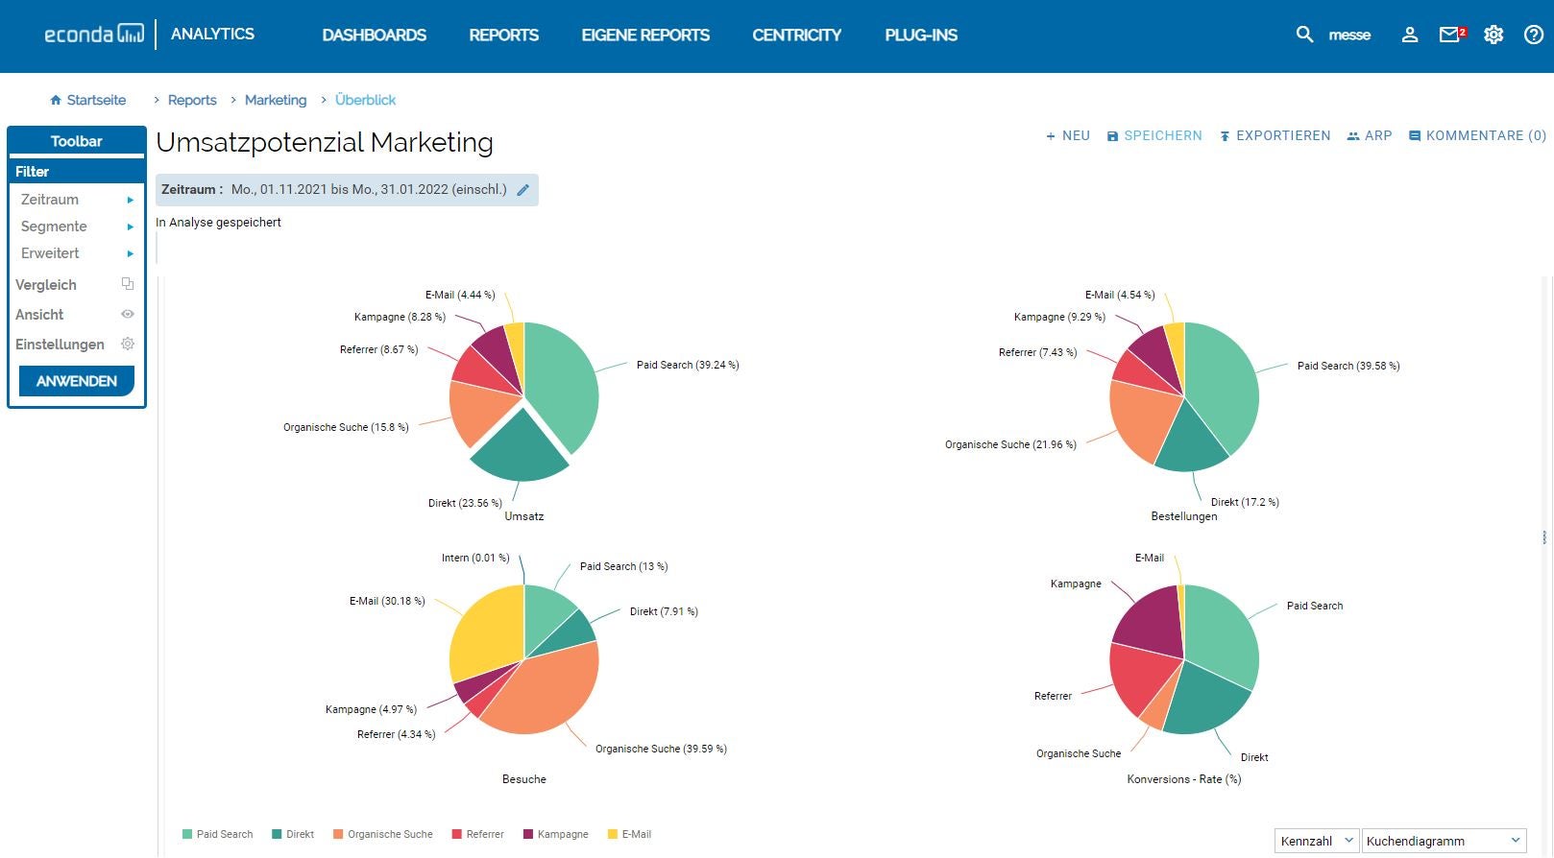
Task: Click the Startseite home icon
Action: click(x=56, y=100)
